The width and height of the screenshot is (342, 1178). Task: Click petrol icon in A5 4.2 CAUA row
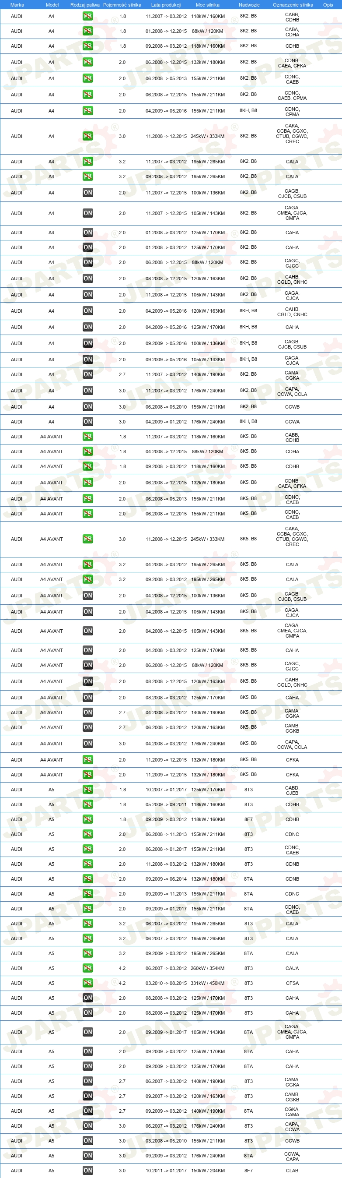[x=87, y=968]
